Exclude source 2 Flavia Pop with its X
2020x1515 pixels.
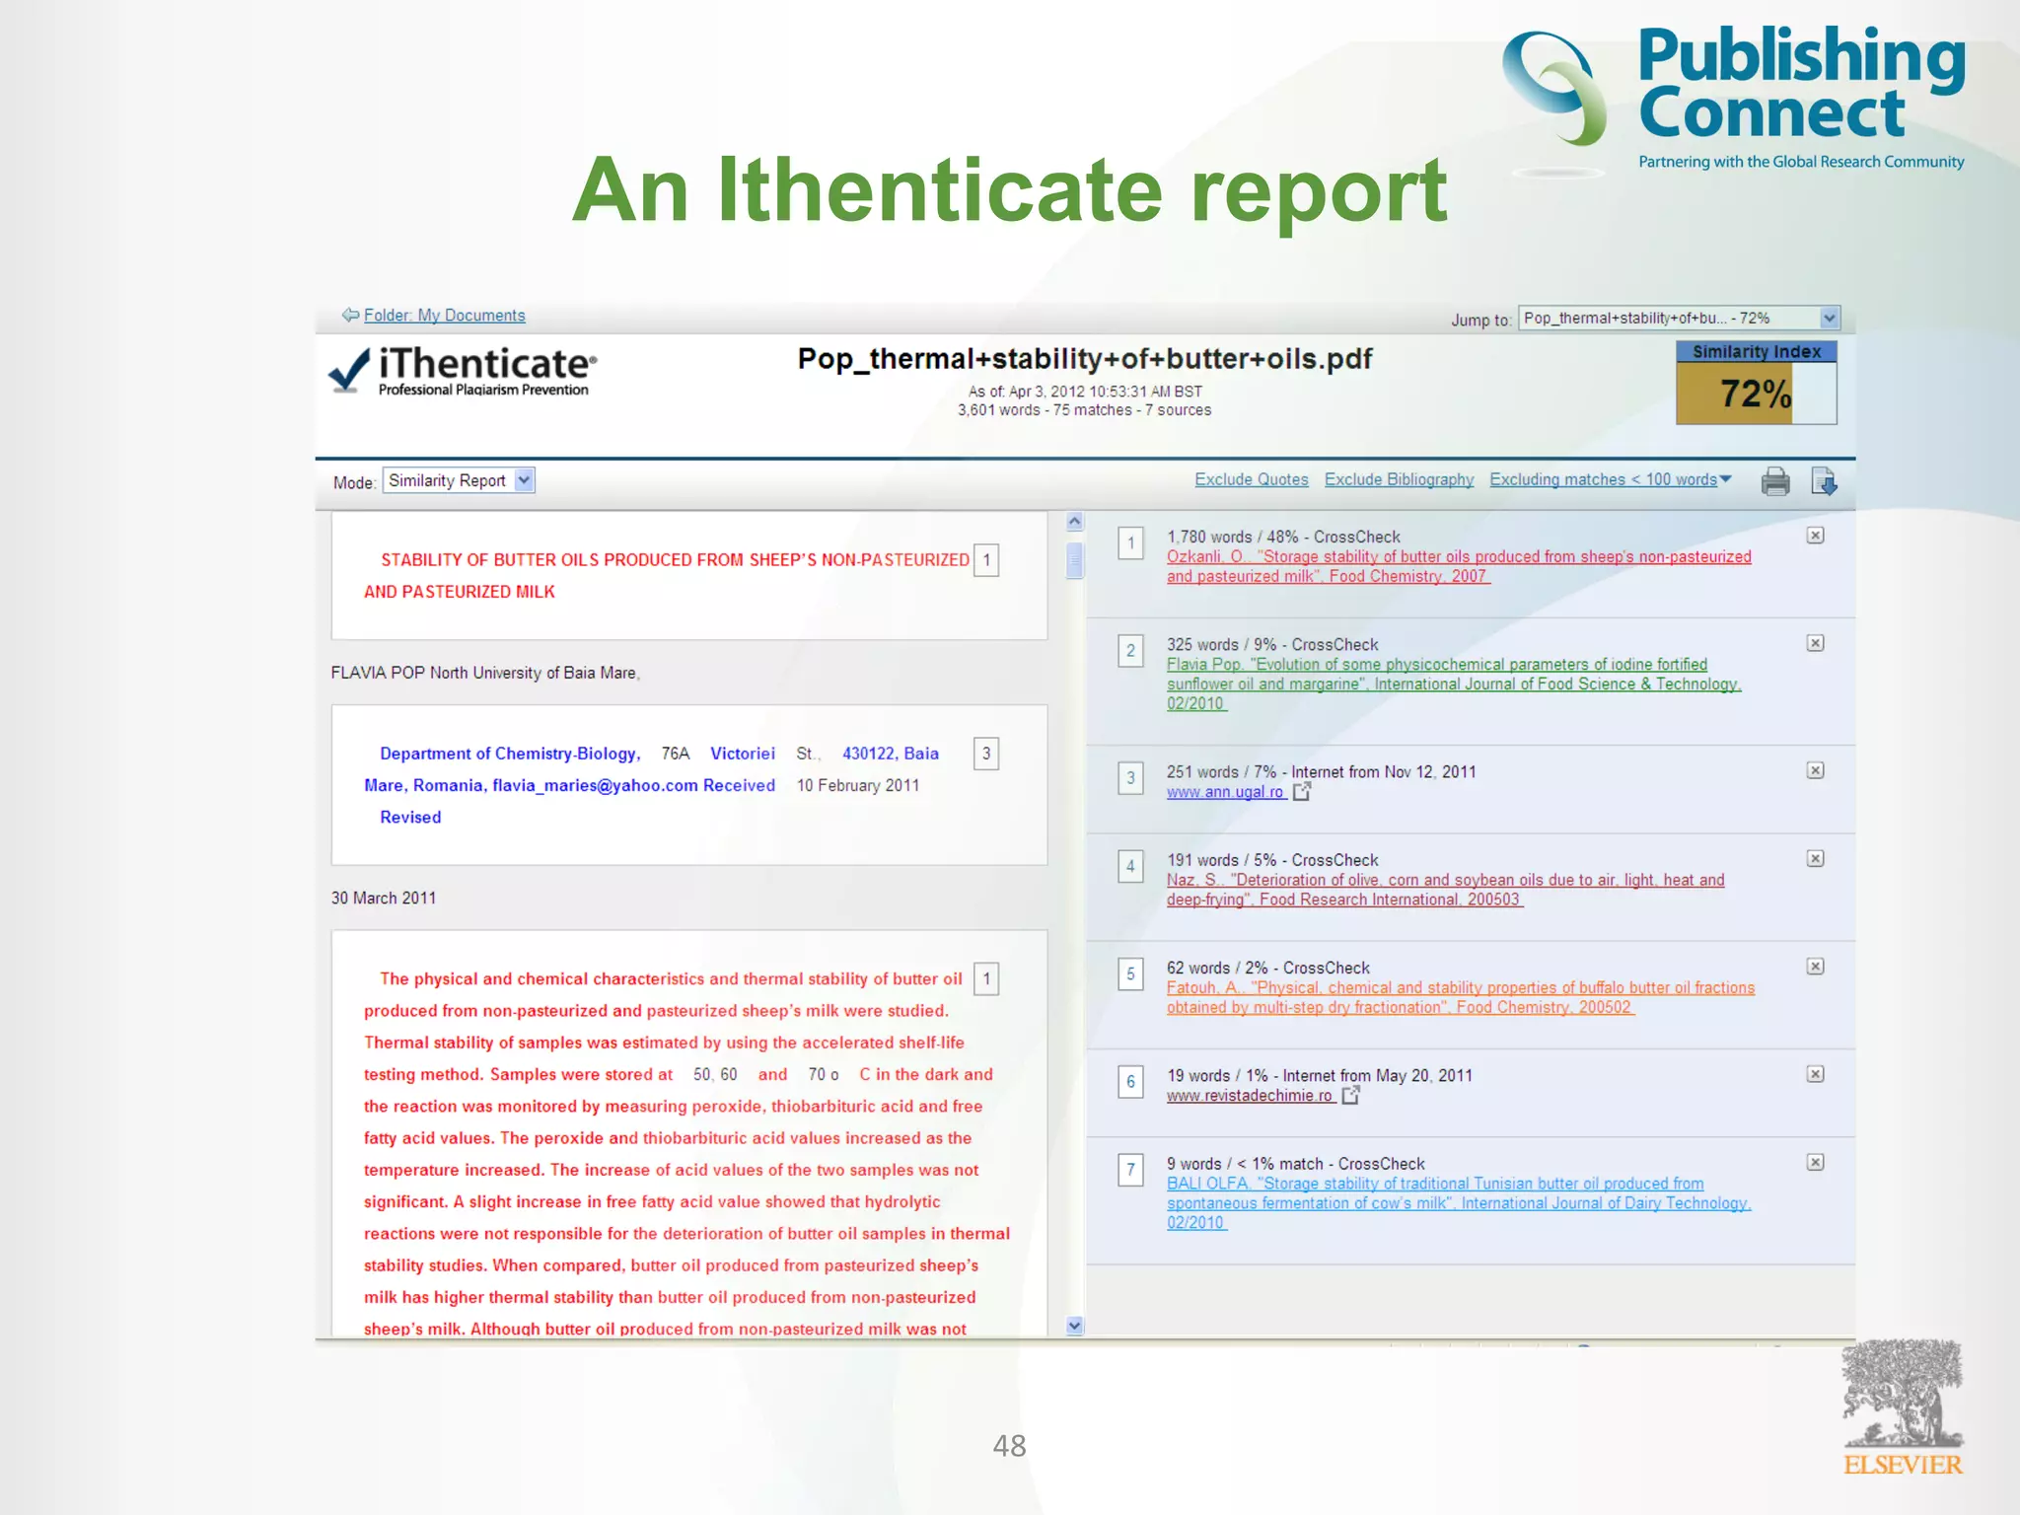1815,643
